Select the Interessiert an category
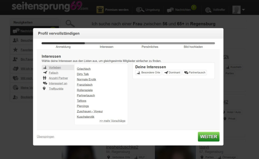The image size is (259, 159). tap(58, 83)
